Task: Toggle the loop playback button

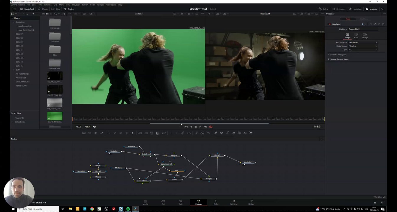Action: [211, 127]
